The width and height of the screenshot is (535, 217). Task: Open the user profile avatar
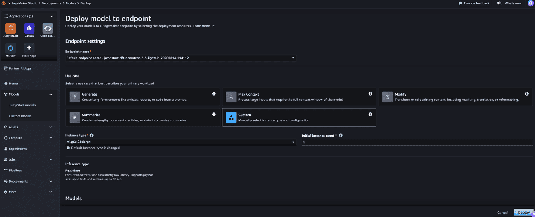tap(531, 3)
